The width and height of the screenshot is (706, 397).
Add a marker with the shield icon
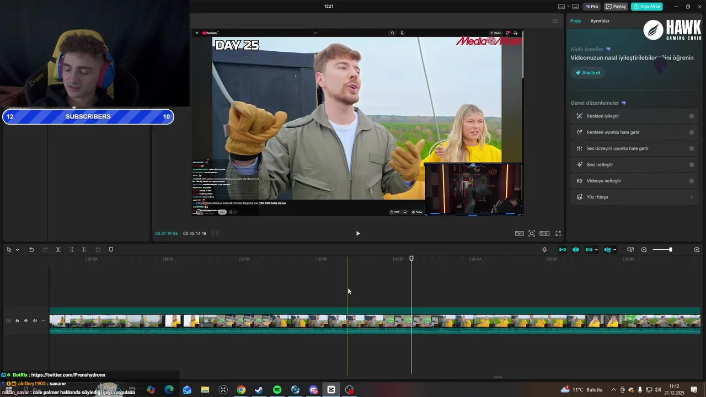click(x=111, y=250)
